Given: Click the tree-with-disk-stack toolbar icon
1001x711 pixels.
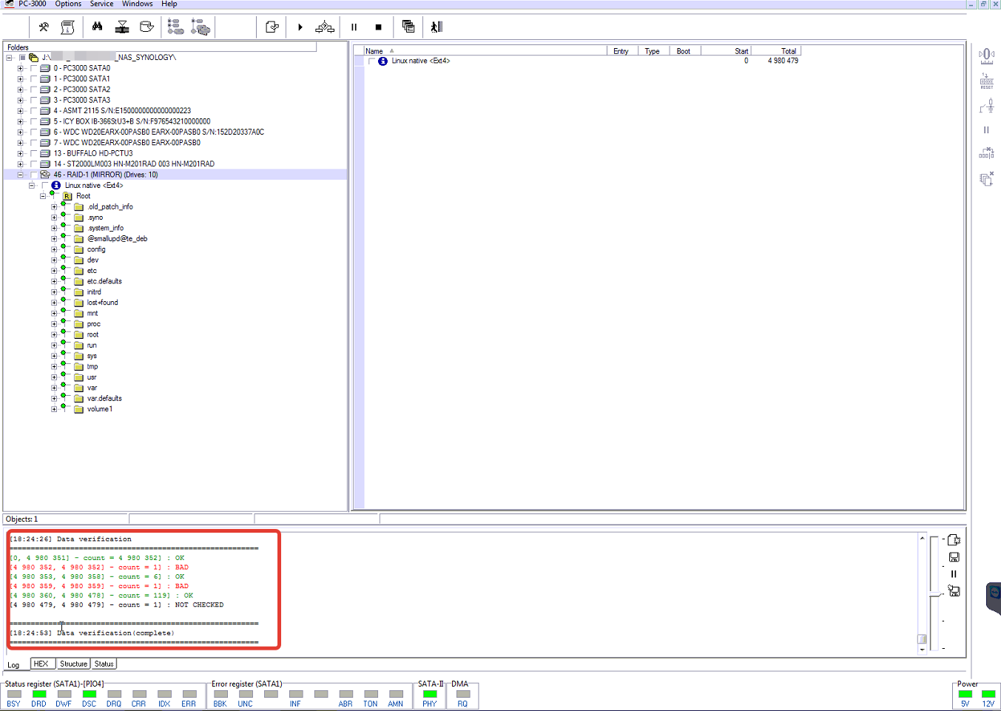Looking at the screenshot, I should pos(200,27).
